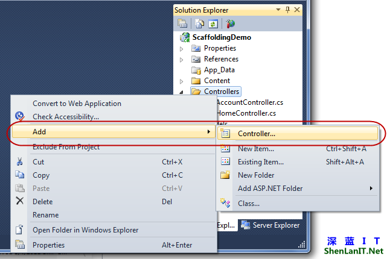This screenshot has height=259, width=390.
Task: Click the ASP.NET Configuration globe toolbar icon
Action: click(x=230, y=23)
